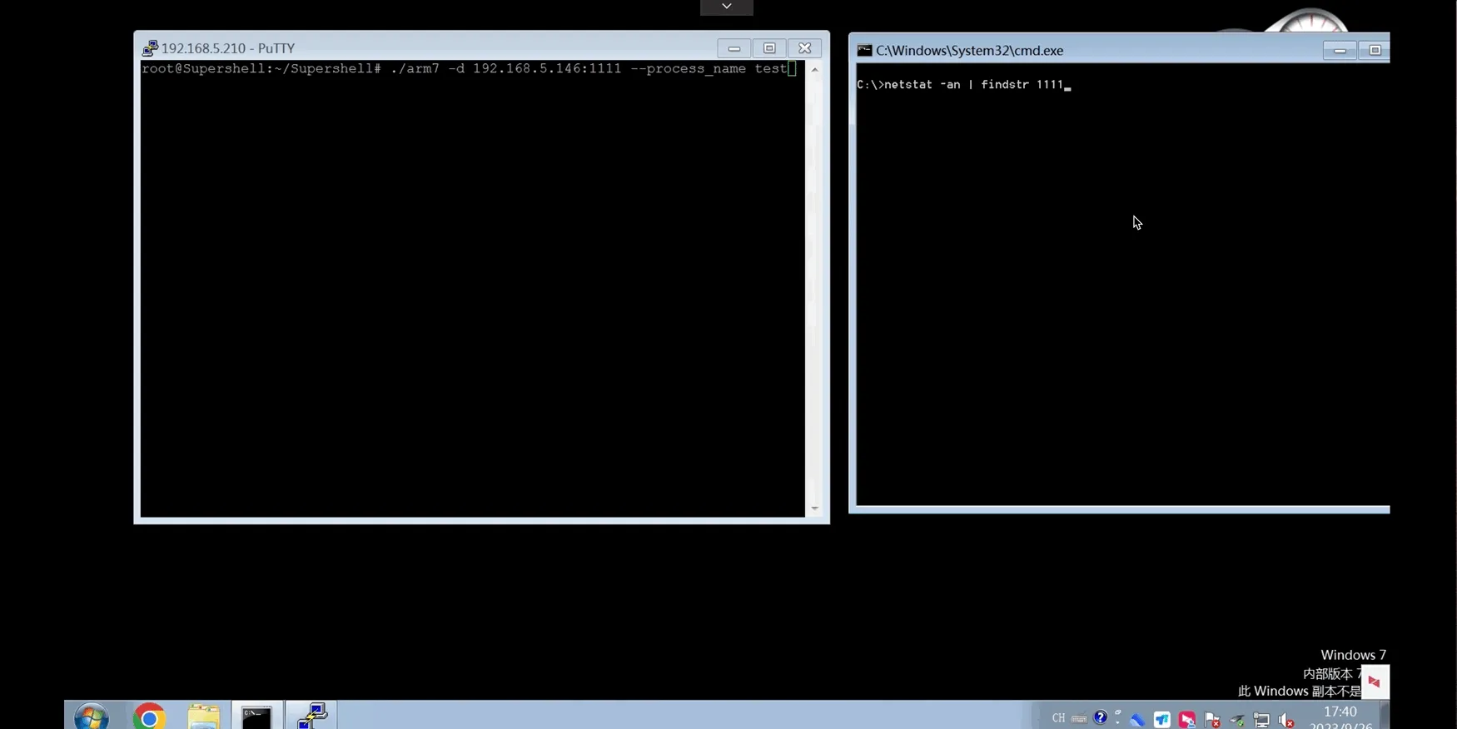The width and height of the screenshot is (1457, 729).
Task: Expand the top center chevron dropdown
Action: point(727,7)
